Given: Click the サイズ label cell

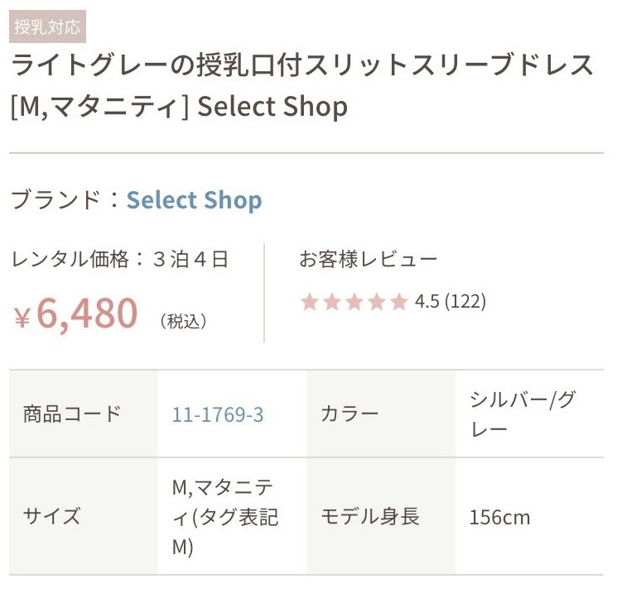Looking at the screenshot, I should point(84,516).
